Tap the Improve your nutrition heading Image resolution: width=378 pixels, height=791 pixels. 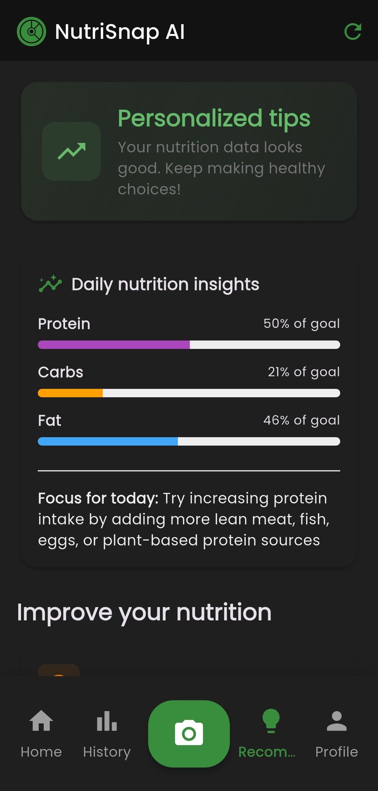(144, 612)
